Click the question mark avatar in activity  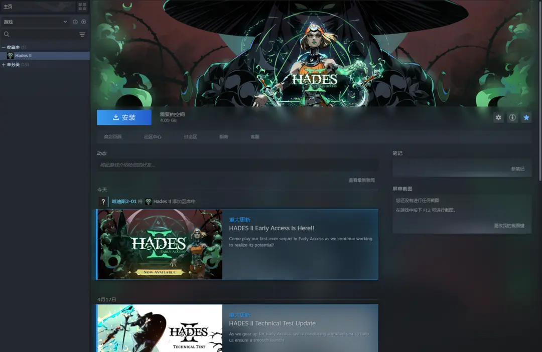[x=103, y=202]
